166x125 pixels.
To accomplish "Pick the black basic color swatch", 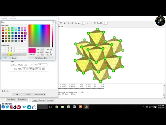I will coord(3,41).
